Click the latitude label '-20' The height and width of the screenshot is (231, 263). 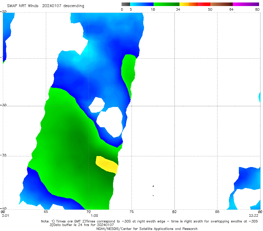point(3,12)
